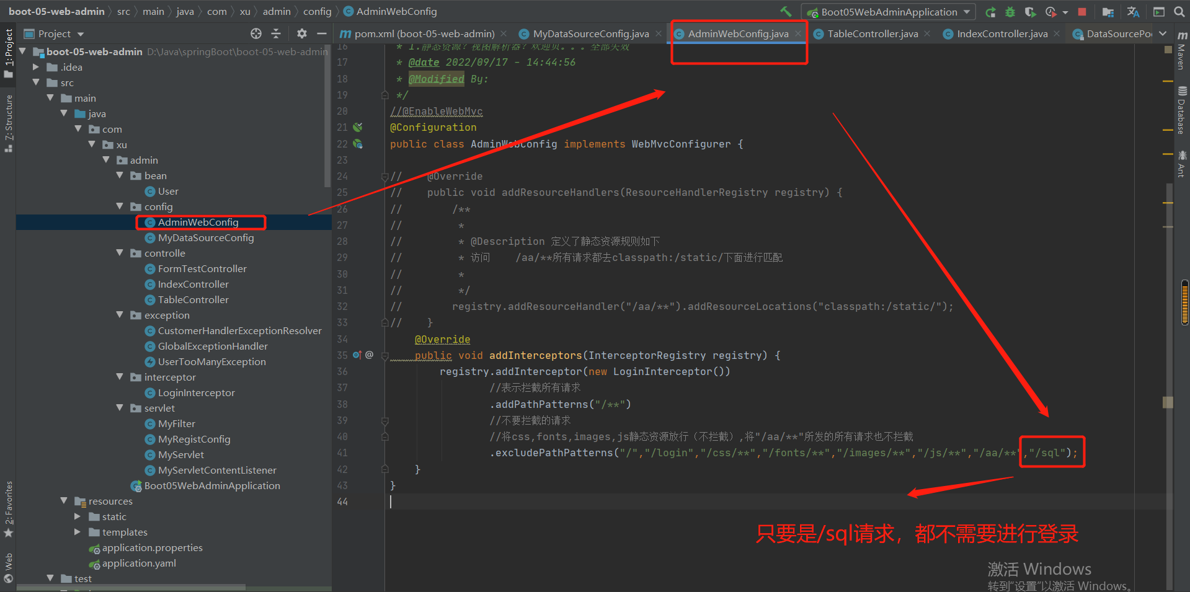Close the TableController.java tab

coord(927,33)
